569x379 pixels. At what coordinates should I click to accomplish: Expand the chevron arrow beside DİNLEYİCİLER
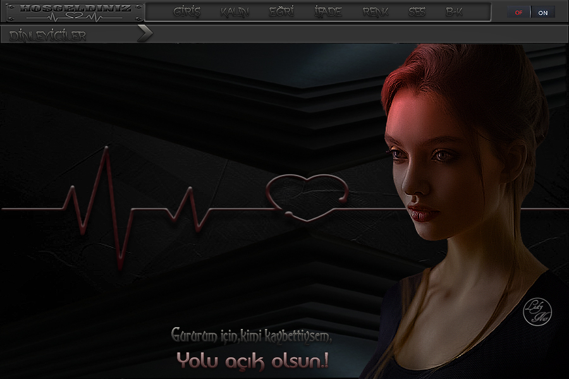145,34
